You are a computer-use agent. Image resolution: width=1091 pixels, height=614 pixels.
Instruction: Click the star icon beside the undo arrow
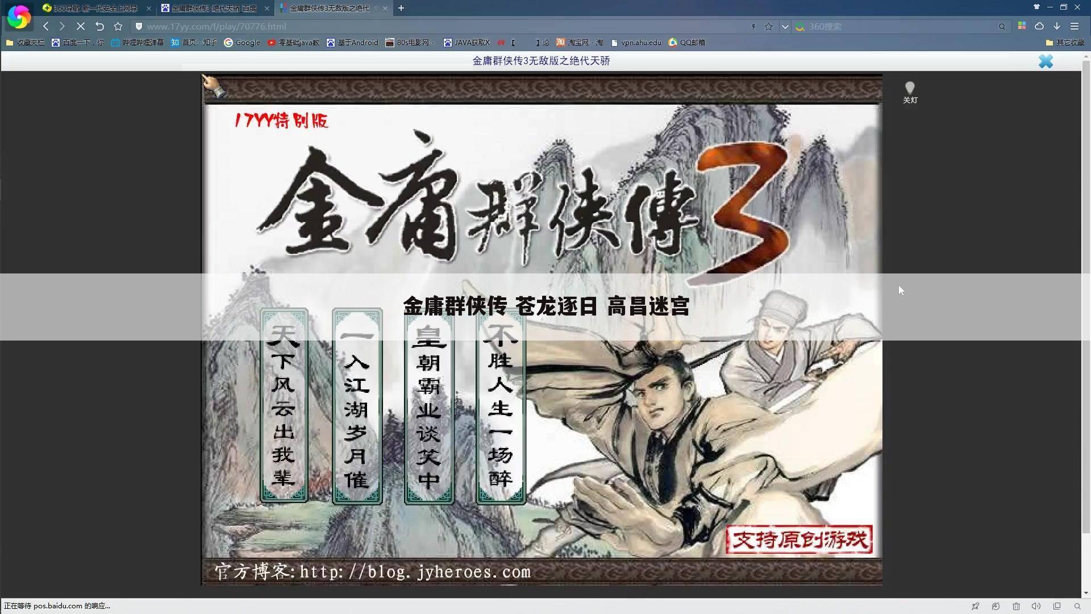click(118, 27)
